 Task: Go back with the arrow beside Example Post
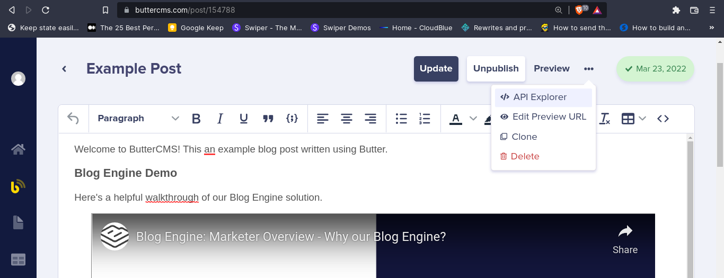(64, 69)
